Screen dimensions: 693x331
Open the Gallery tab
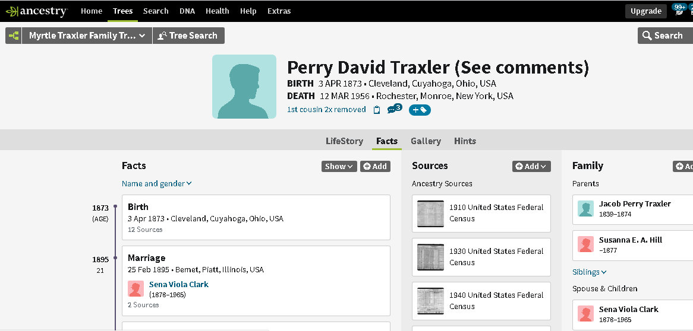[x=426, y=141]
